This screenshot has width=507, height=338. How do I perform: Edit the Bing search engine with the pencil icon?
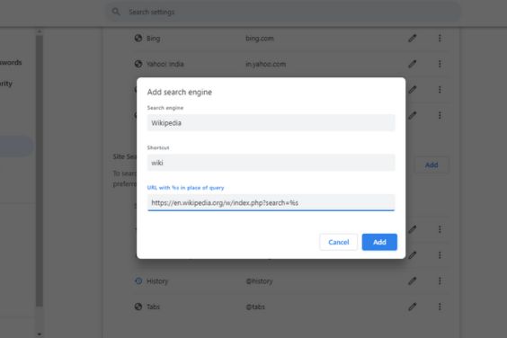413,38
